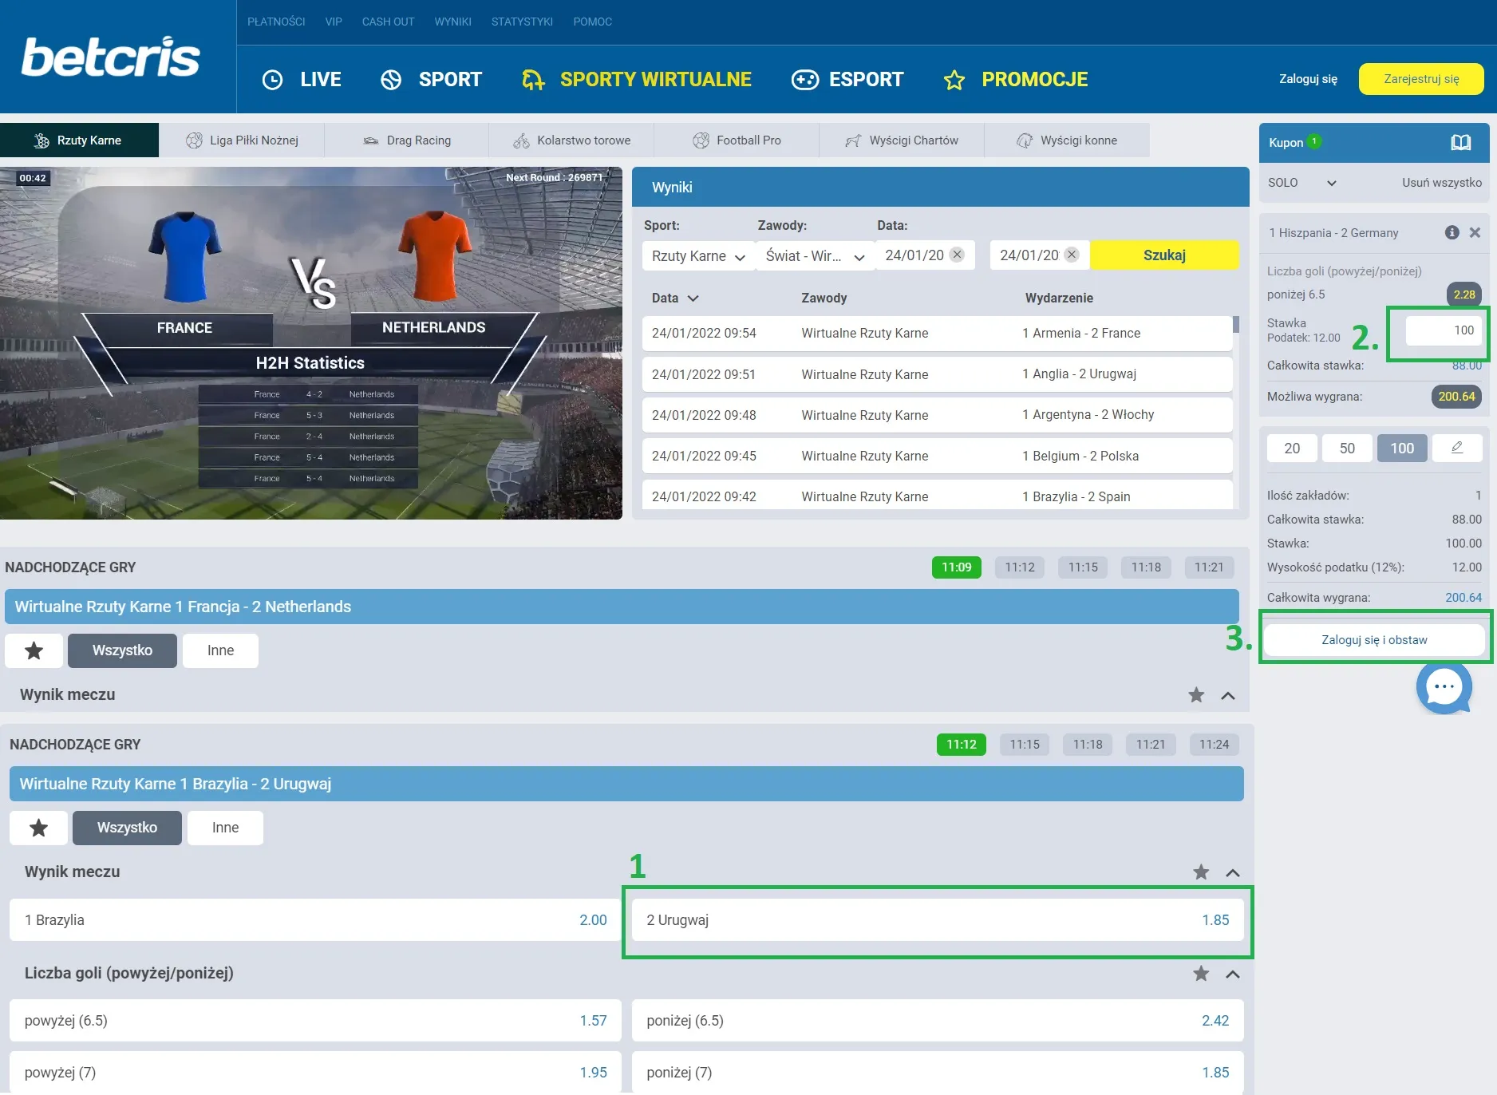Click the stake input field showing 100
The width and height of the screenshot is (1497, 1095).
tap(1444, 330)
